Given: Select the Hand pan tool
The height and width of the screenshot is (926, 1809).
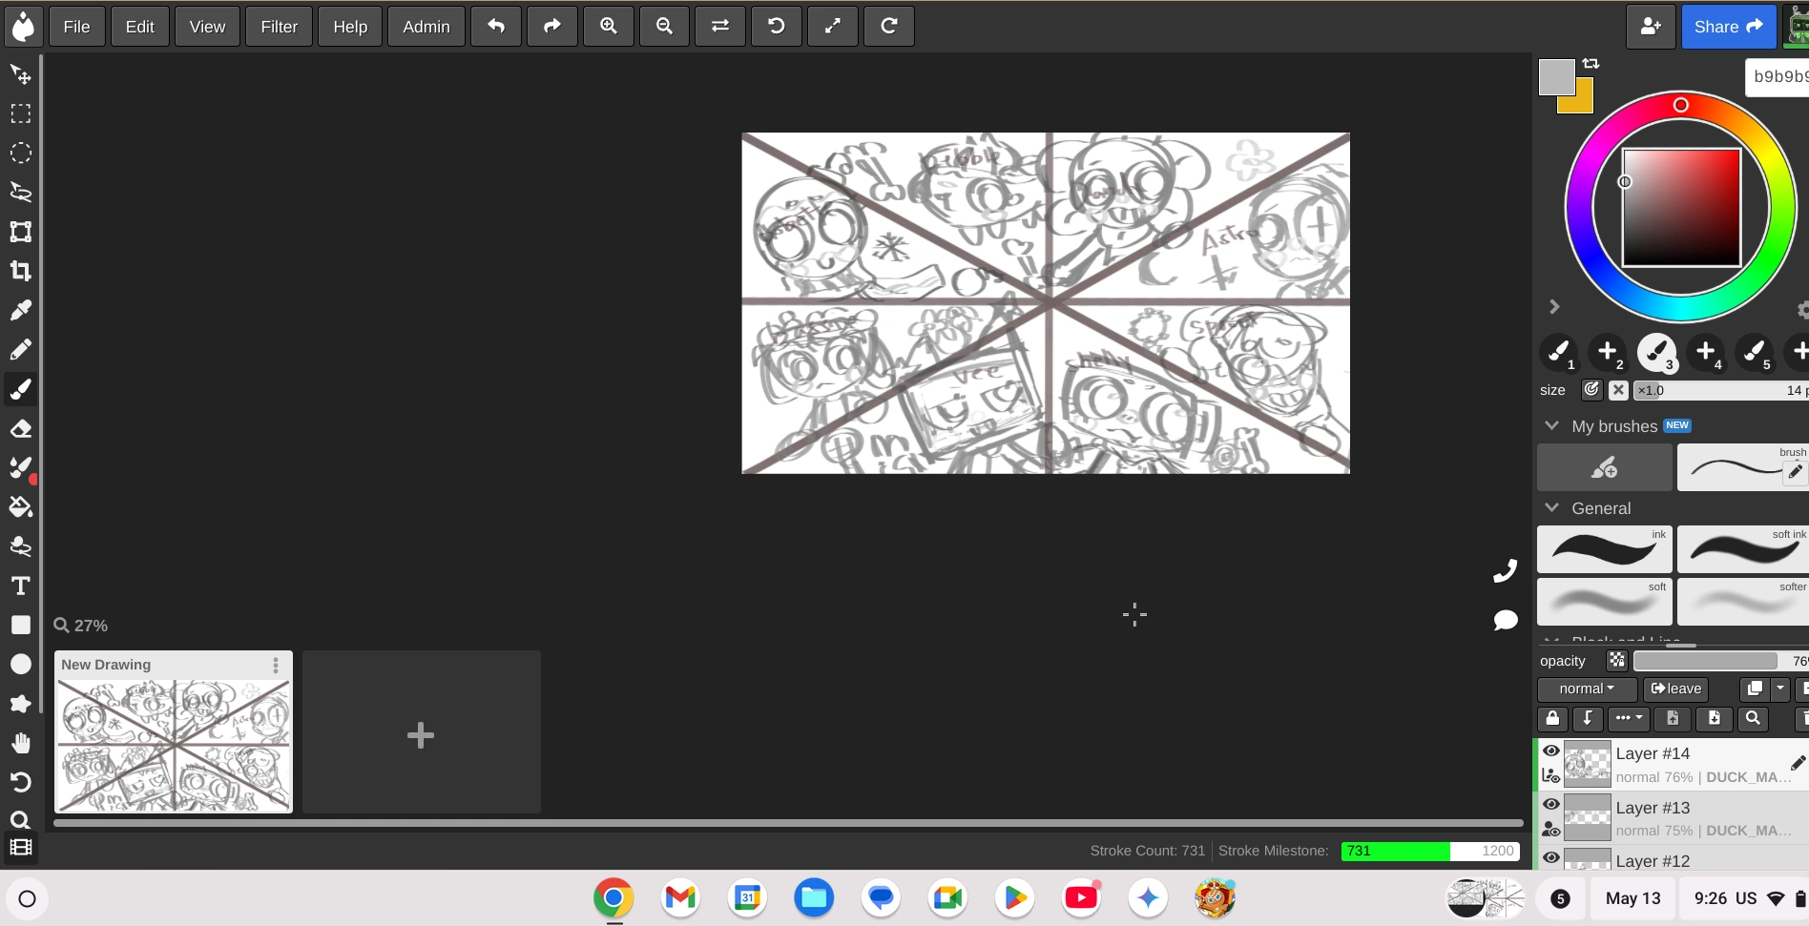Looking at the screenshot, I should (21, 743).
